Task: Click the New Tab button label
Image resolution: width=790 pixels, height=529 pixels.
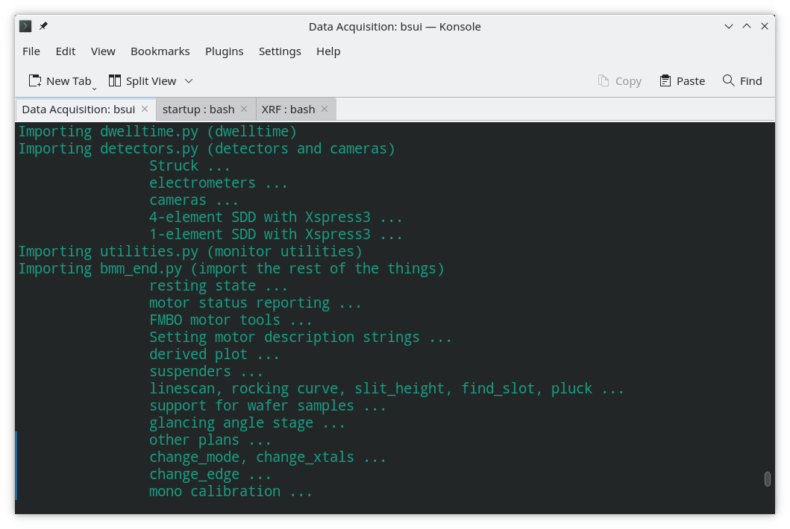Action: (x=69, y=81)
